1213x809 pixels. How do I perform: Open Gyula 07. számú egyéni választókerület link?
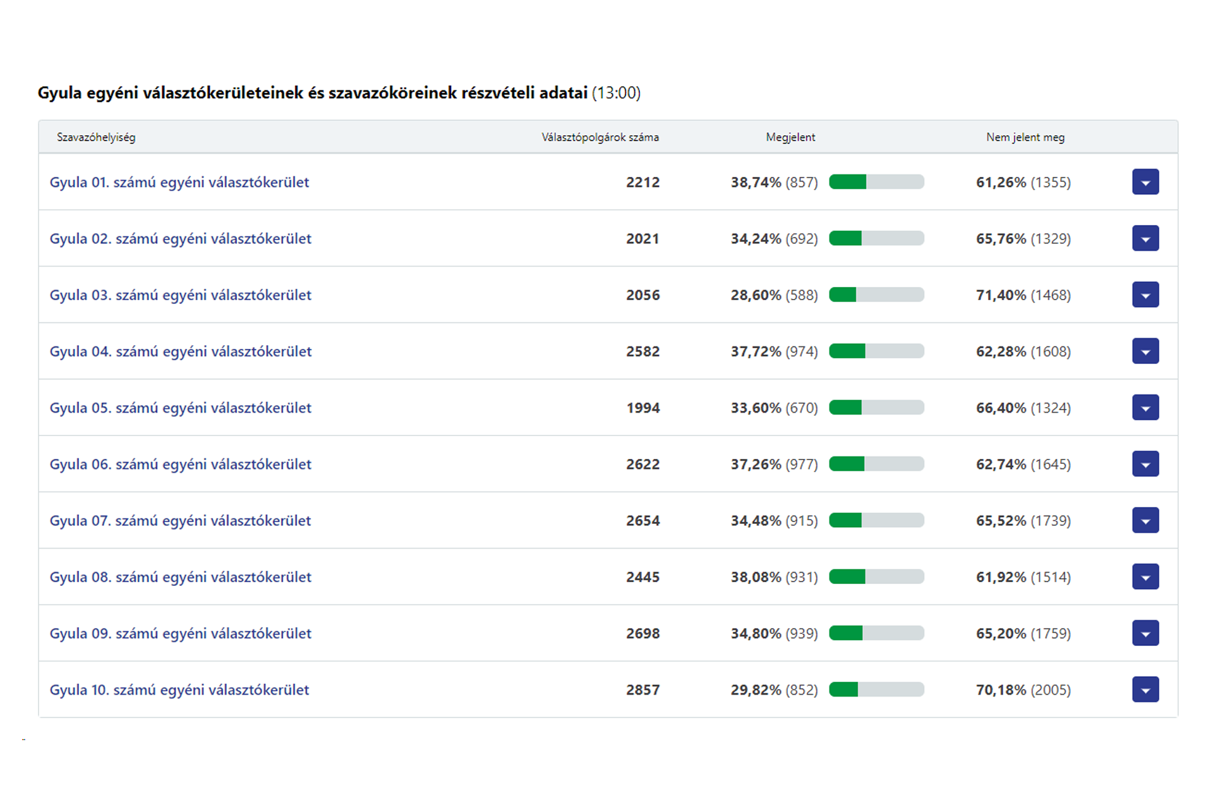coord(181,520)
